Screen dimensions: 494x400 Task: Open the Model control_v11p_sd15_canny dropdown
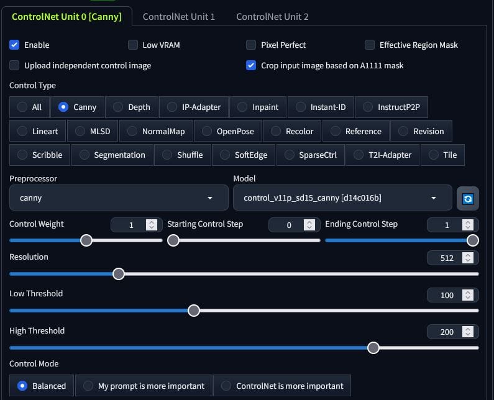coord(342,198)
